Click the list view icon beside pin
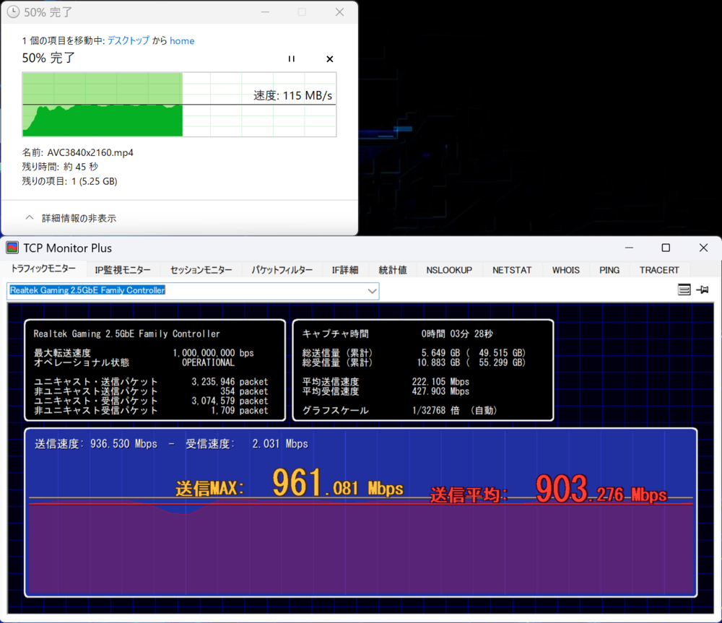The image size is (722, 623). pos(684,289)
